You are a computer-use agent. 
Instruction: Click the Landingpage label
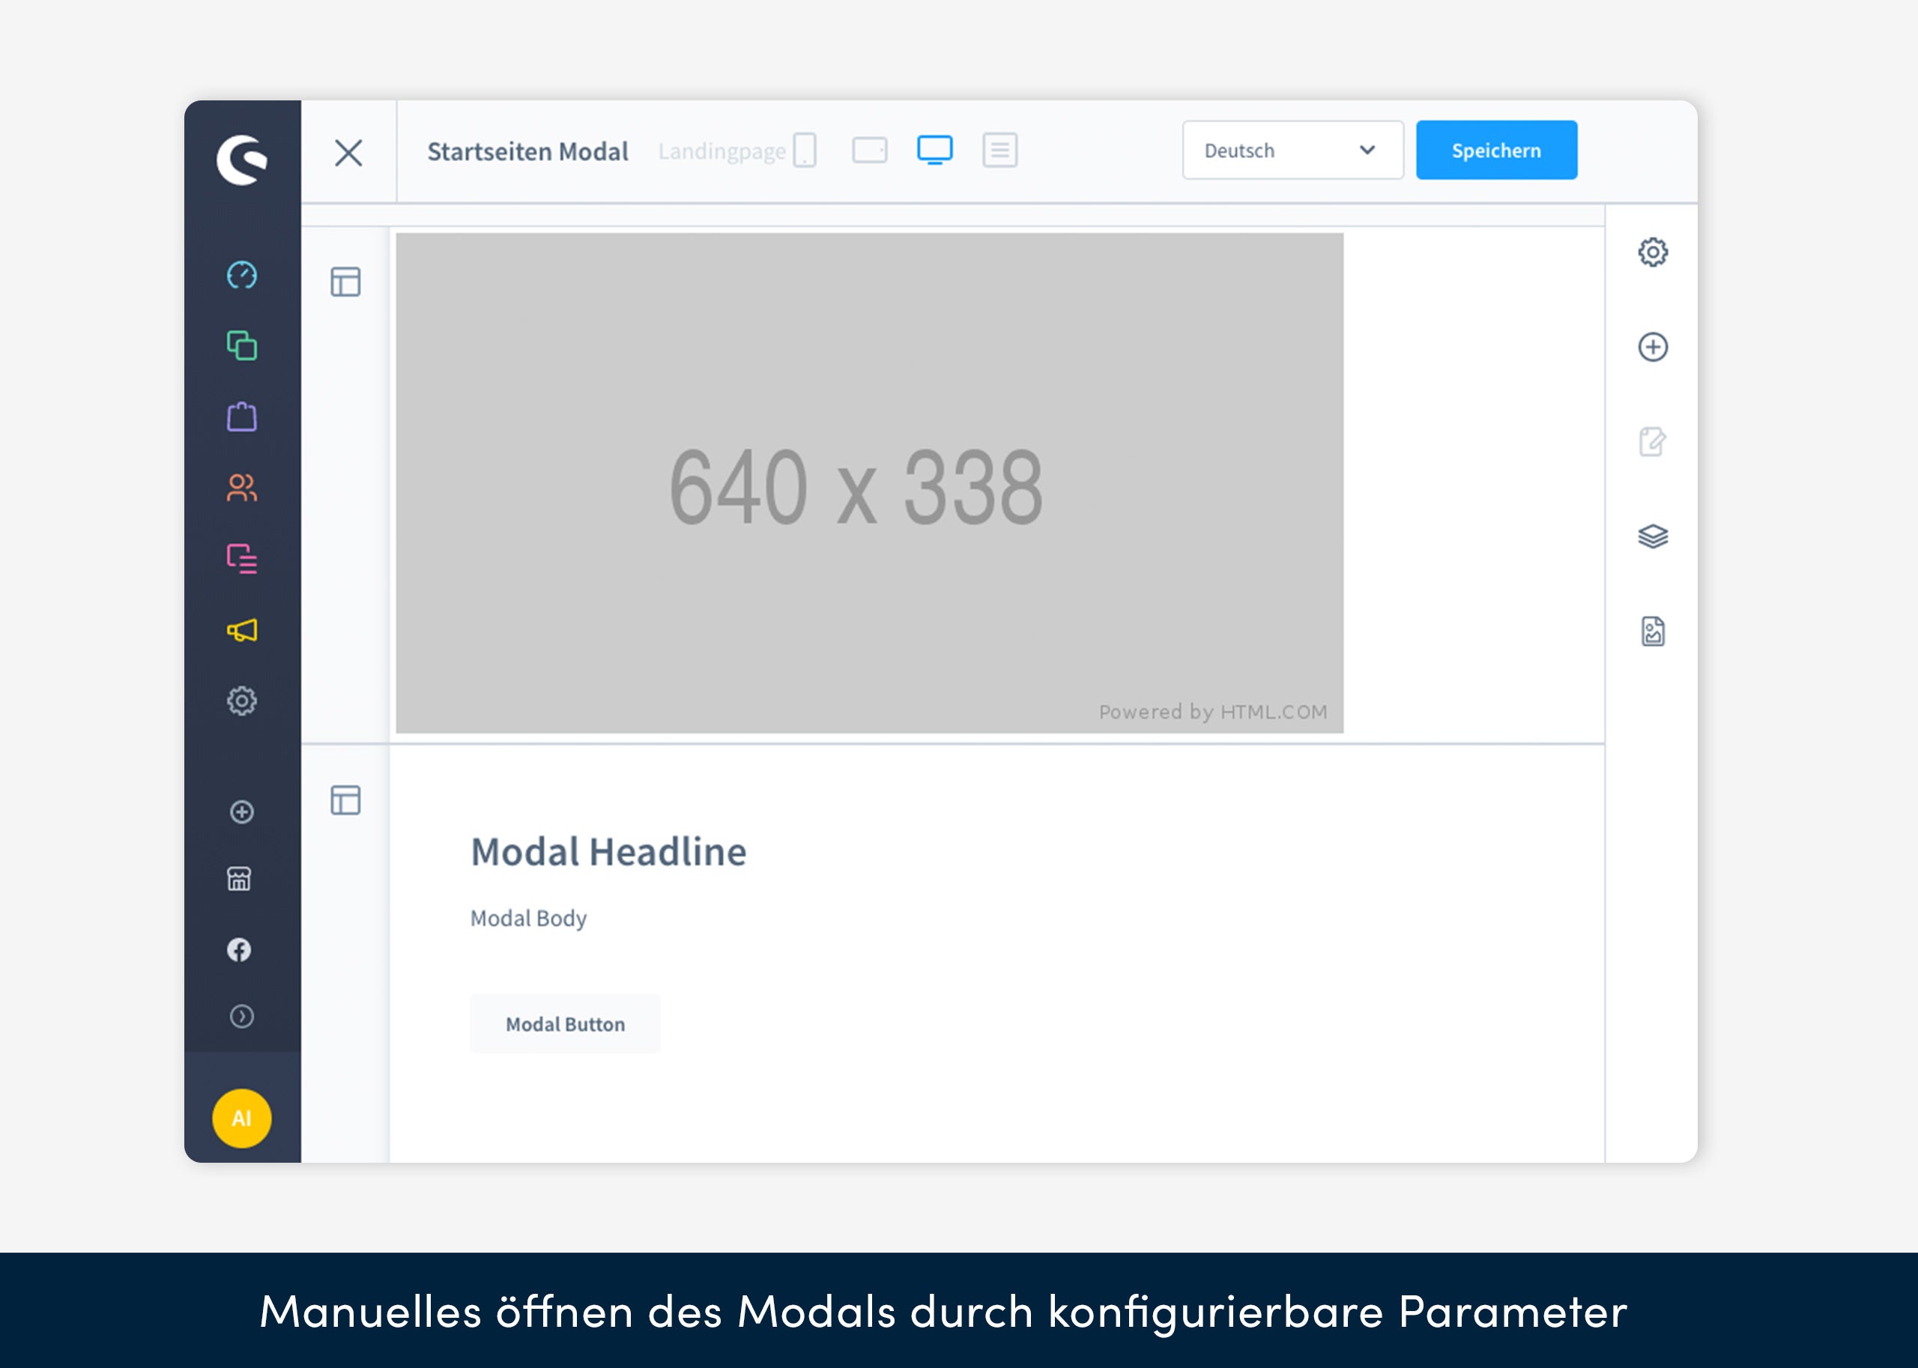pos(722,151)
